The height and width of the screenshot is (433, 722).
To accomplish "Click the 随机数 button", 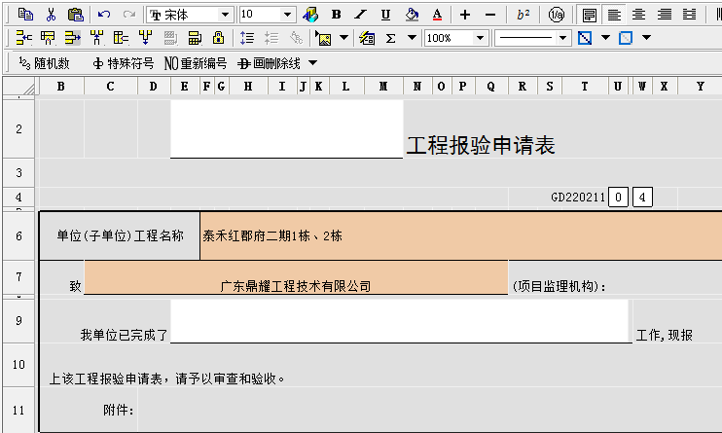I will 45,63.
